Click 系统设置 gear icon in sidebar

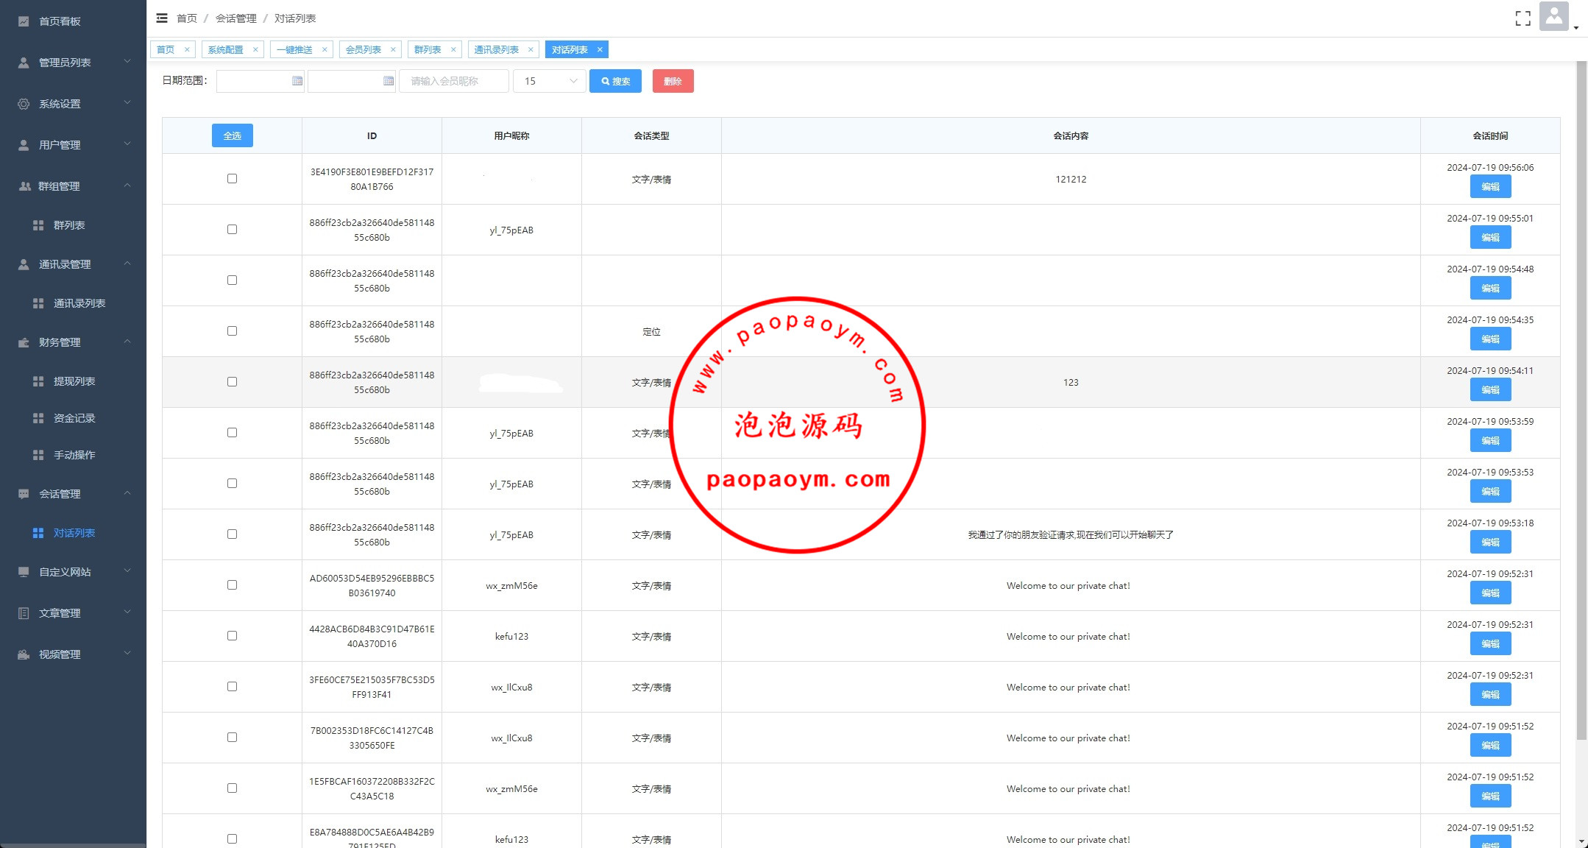click(x=24, y=104)
